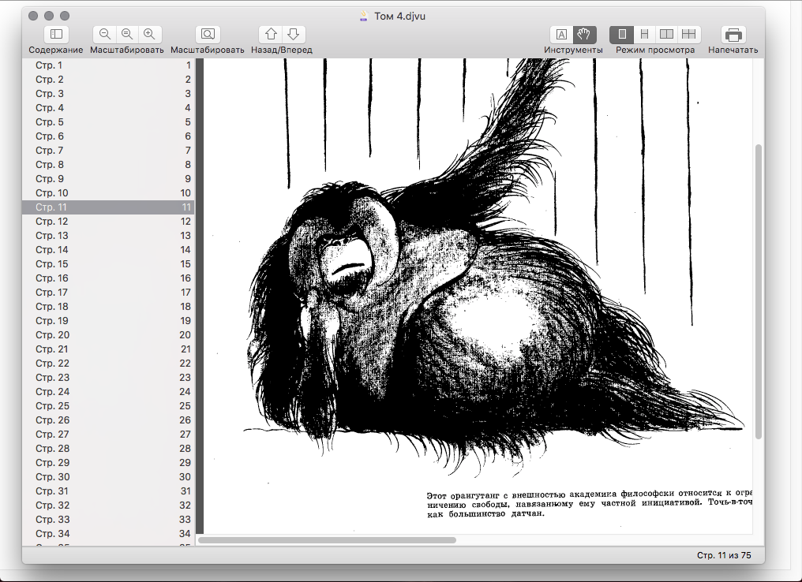
Task: Go back with the up arrow icon
Action: pos(271,34)
